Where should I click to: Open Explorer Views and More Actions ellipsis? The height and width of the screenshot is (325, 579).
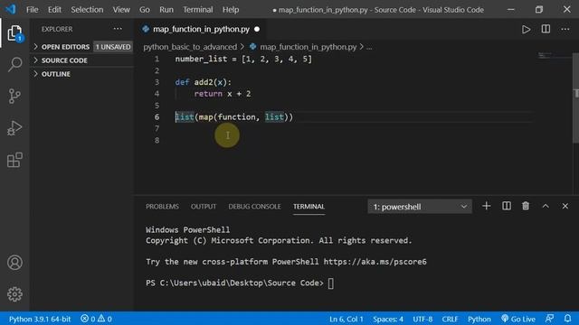pyautogui.click(x=118, y=29)
